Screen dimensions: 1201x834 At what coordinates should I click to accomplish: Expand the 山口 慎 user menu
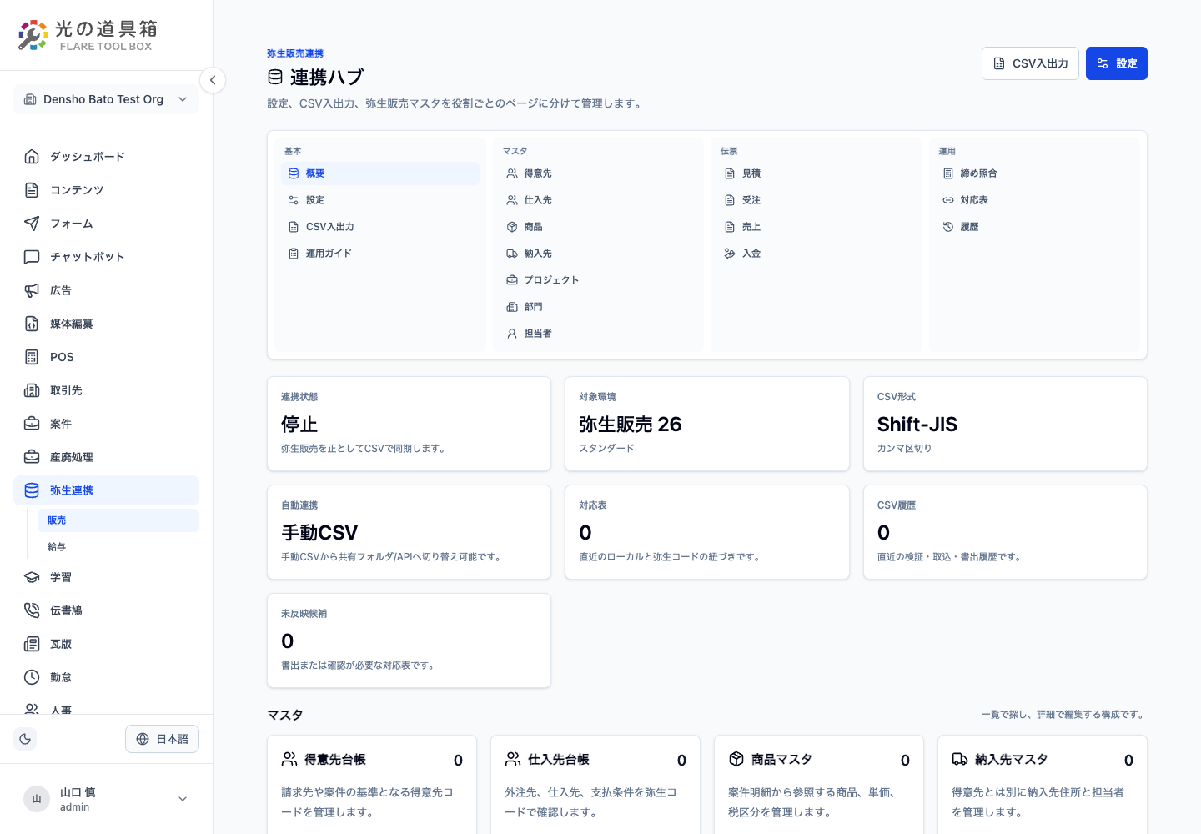tap(106, 799)
